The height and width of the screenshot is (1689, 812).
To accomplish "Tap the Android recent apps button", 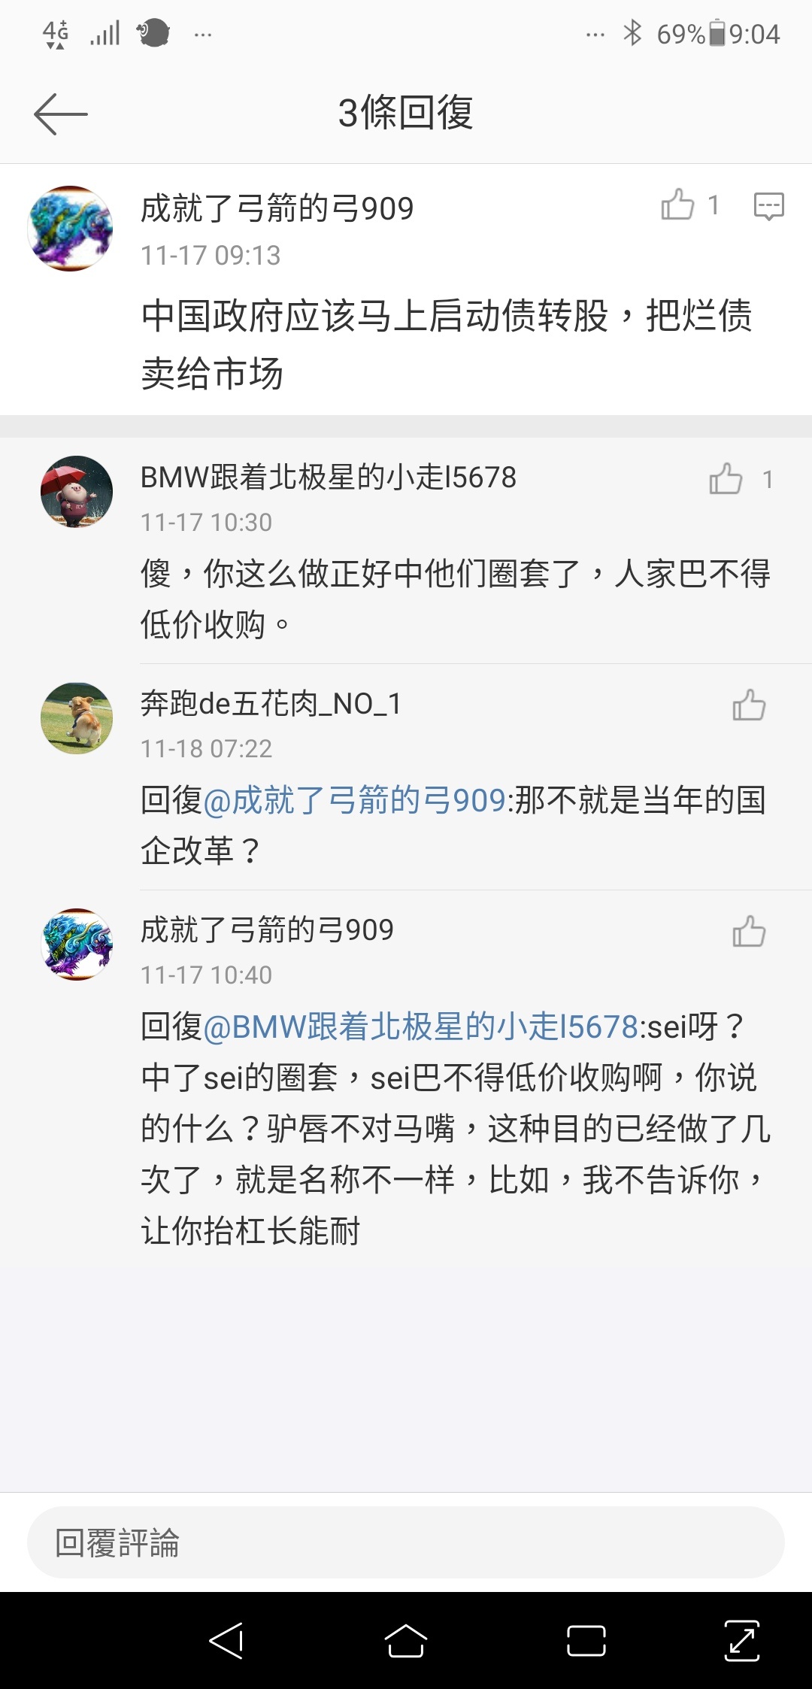I will 586,1640.
